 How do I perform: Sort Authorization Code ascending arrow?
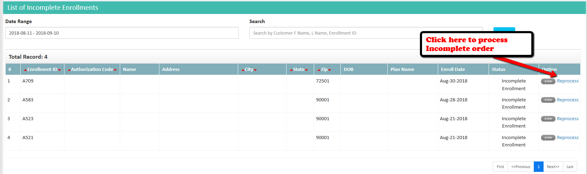(69, 70)
